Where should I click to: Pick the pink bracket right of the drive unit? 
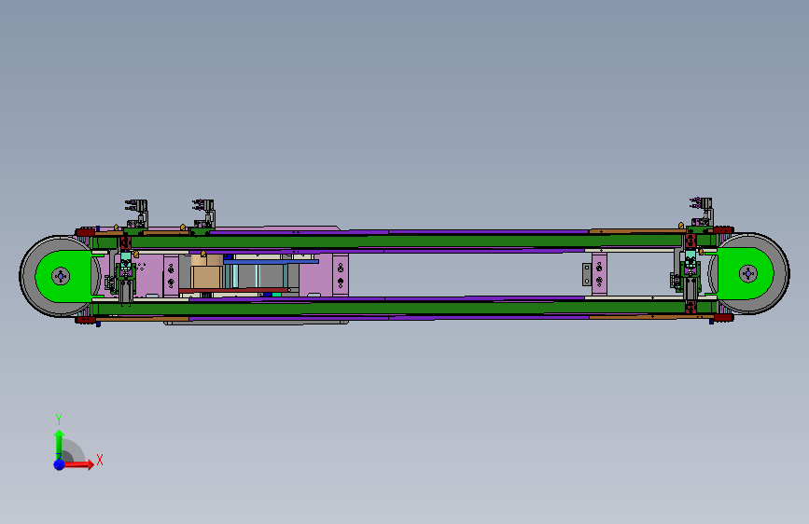tap(341, 274)
